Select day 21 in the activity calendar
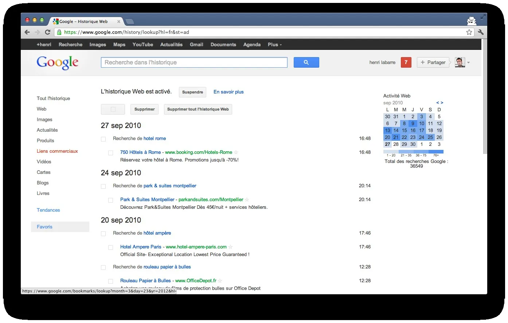 (x=396, y=137)
